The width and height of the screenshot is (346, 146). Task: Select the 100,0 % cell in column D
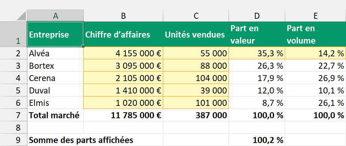257,115
